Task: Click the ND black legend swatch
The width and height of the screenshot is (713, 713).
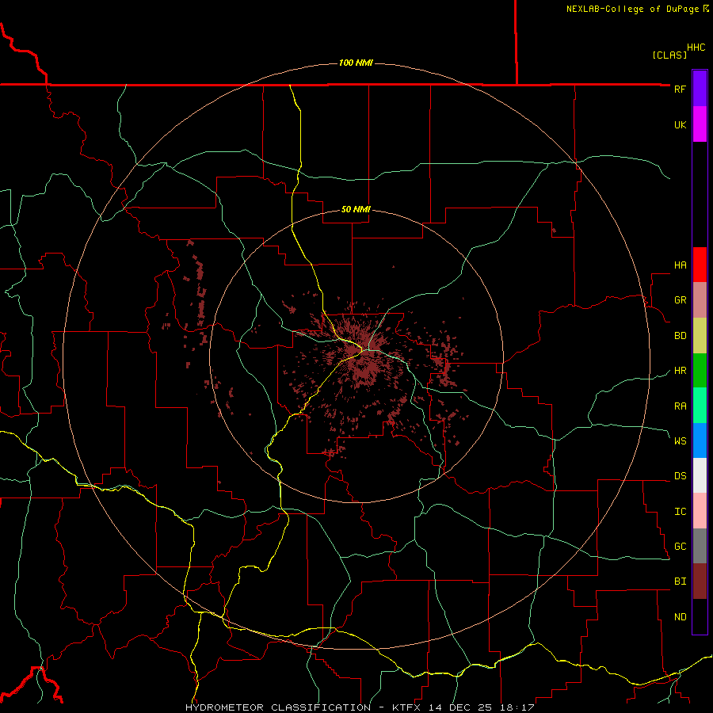Action: pyautogui.click(x=700, y=616)
